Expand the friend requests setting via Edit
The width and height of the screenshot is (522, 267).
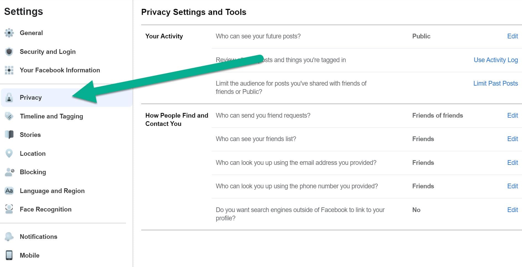point(512,115)
